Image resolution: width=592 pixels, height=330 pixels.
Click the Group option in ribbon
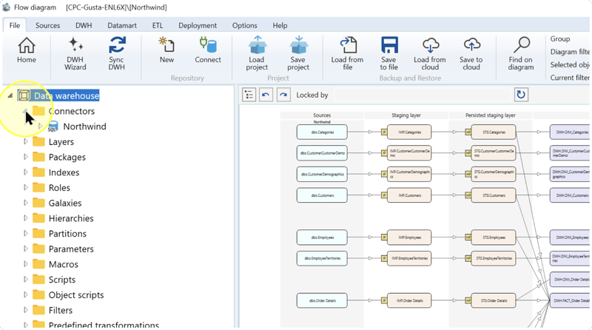point(560,39)
